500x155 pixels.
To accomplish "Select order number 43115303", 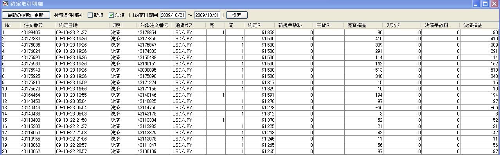I will click(x=31, y=126).
